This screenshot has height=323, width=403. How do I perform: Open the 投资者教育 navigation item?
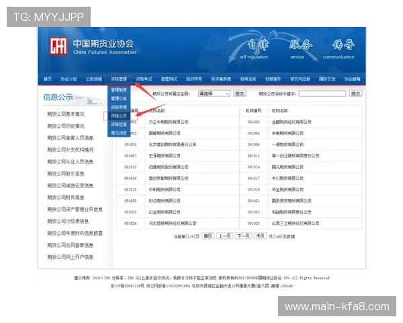(x=221, y=79)
